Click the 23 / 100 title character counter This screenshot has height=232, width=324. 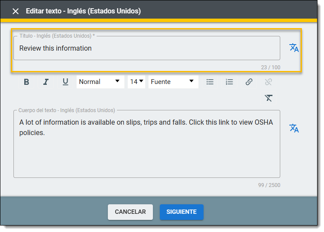click(x=271, y=68)
